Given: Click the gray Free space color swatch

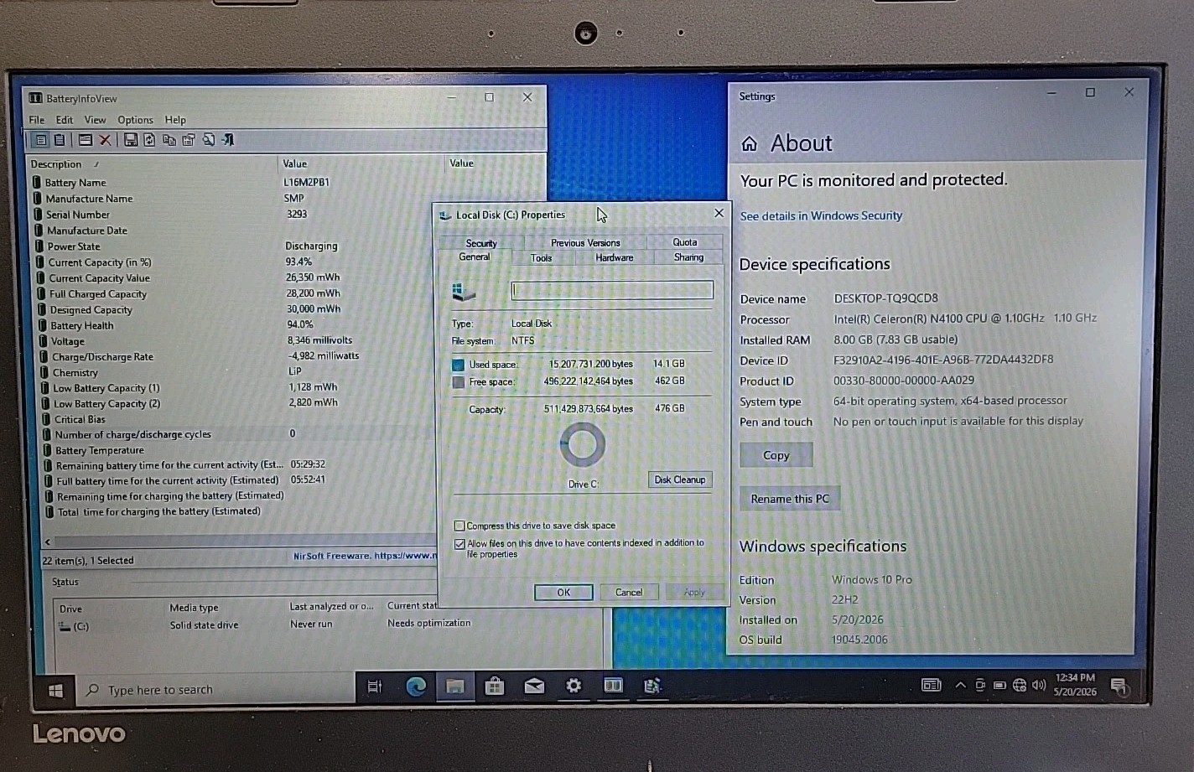Looking at the screenshot, I should (x=459, y=382).
